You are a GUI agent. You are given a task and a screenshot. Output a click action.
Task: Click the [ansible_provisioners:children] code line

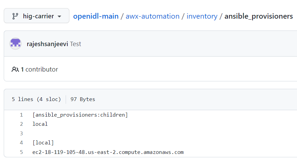click(80, 115)
